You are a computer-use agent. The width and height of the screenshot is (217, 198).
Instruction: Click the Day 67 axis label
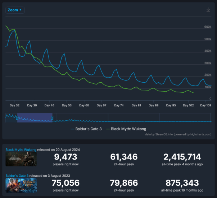tap(101, 105)
